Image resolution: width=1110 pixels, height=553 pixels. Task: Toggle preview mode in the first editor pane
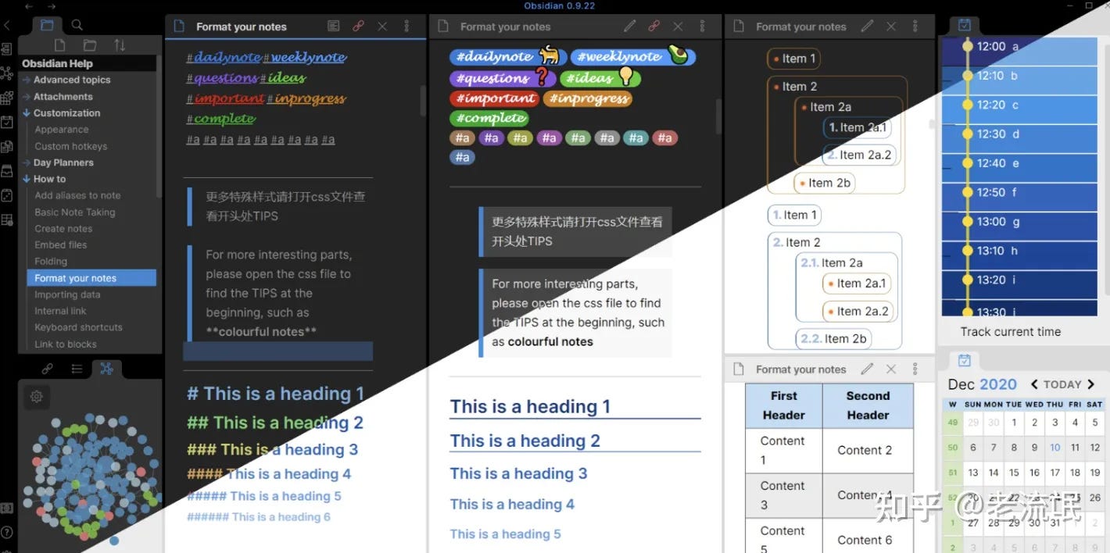(x=334, y=26)
